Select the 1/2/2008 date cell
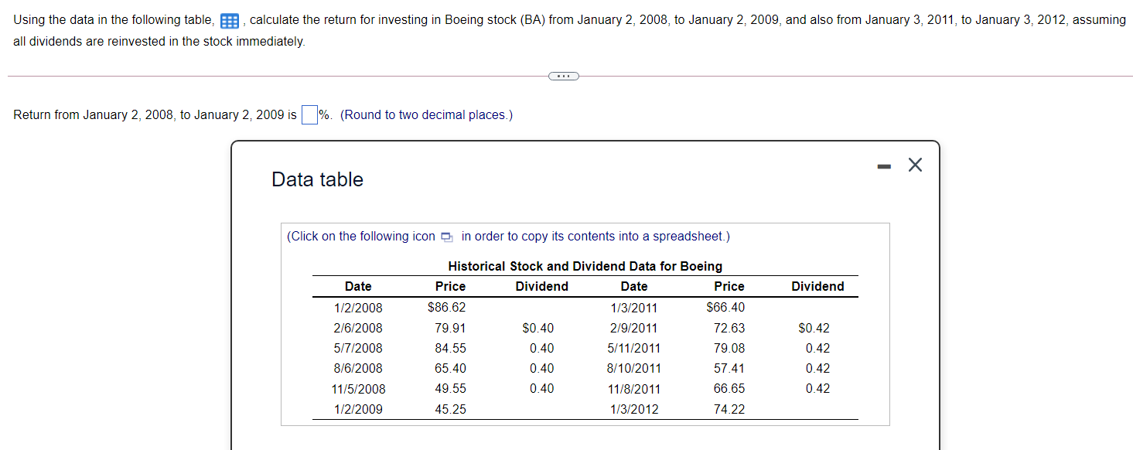This screenshot has height=450, width=1133. 357,307
